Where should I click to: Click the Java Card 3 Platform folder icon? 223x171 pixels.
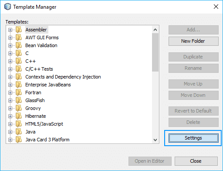coord(19,140)
